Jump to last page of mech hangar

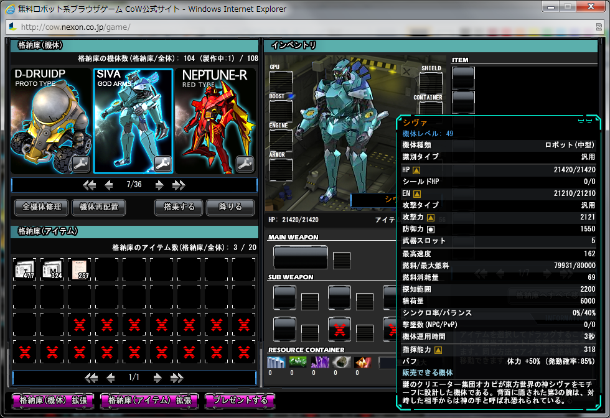tap(179, 185)
